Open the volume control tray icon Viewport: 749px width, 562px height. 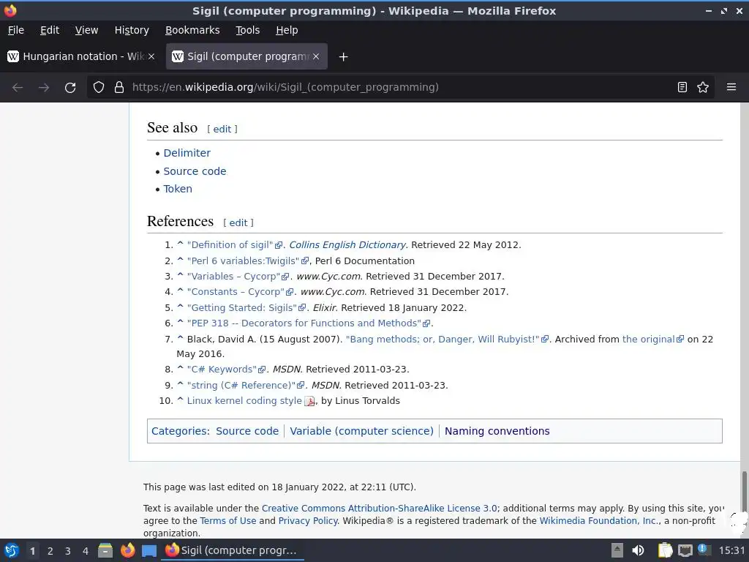point(638,550)
